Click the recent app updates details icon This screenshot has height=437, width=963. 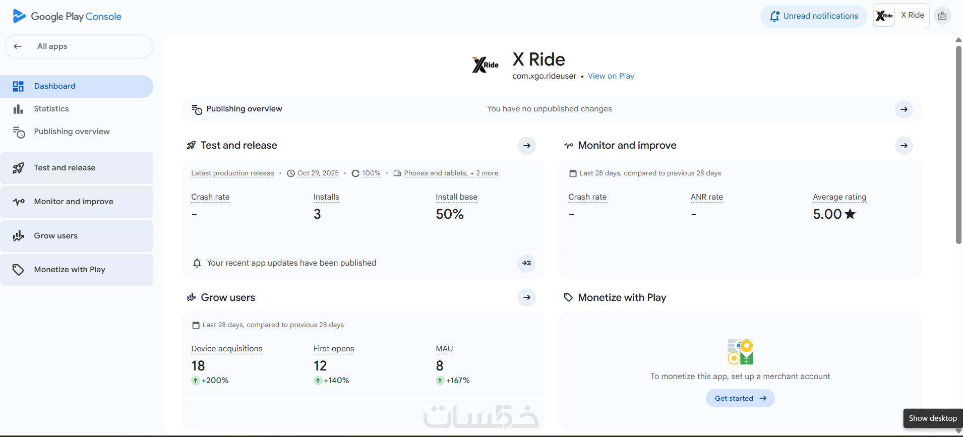(526, 263)
